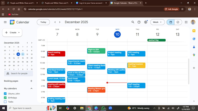Open the Google apps grid

point(186,22)
